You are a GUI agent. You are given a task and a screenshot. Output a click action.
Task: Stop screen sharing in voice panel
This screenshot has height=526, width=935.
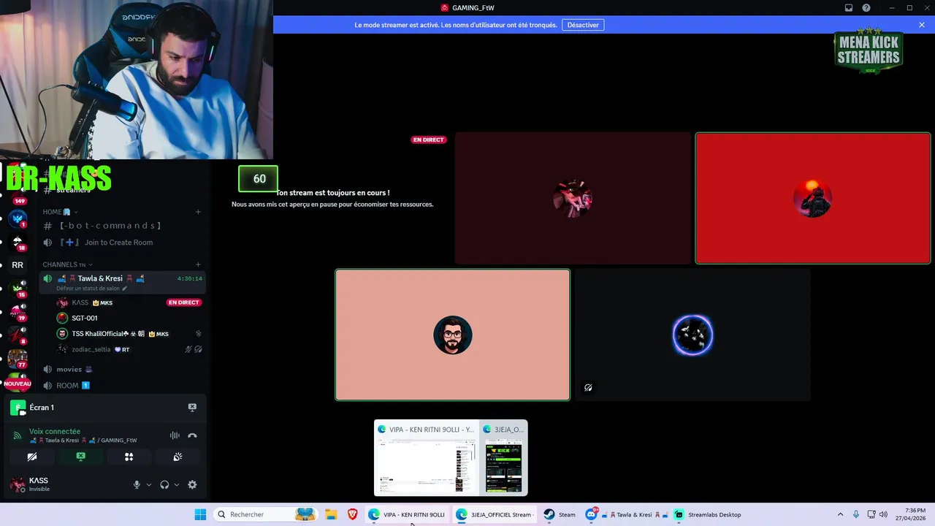[80, 457]
